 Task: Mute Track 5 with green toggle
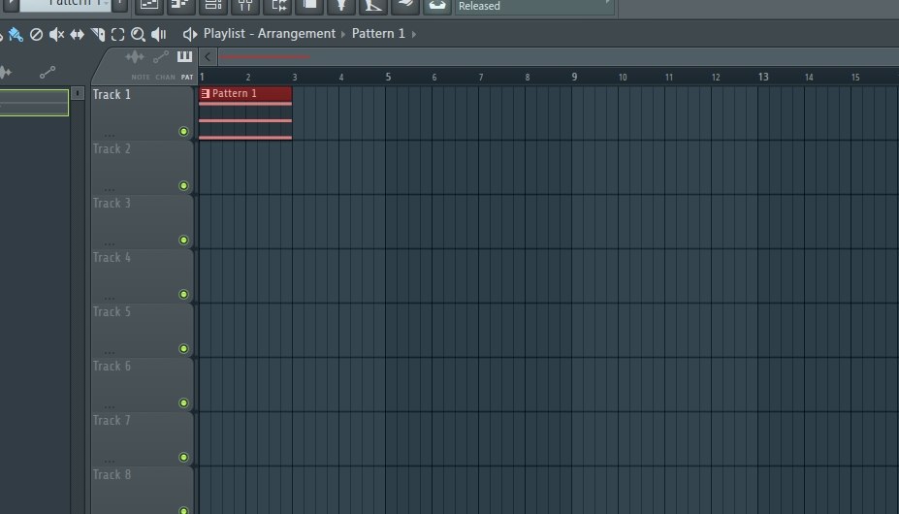tap(183, 349)
